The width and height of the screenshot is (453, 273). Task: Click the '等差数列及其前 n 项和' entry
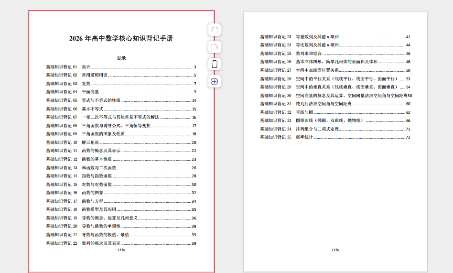[x=317, y=37]
